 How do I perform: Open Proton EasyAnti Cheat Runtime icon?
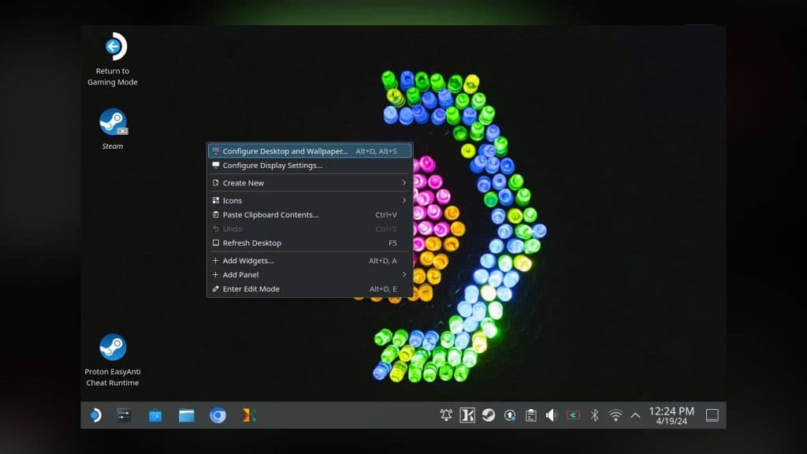(x=113, y=348)
